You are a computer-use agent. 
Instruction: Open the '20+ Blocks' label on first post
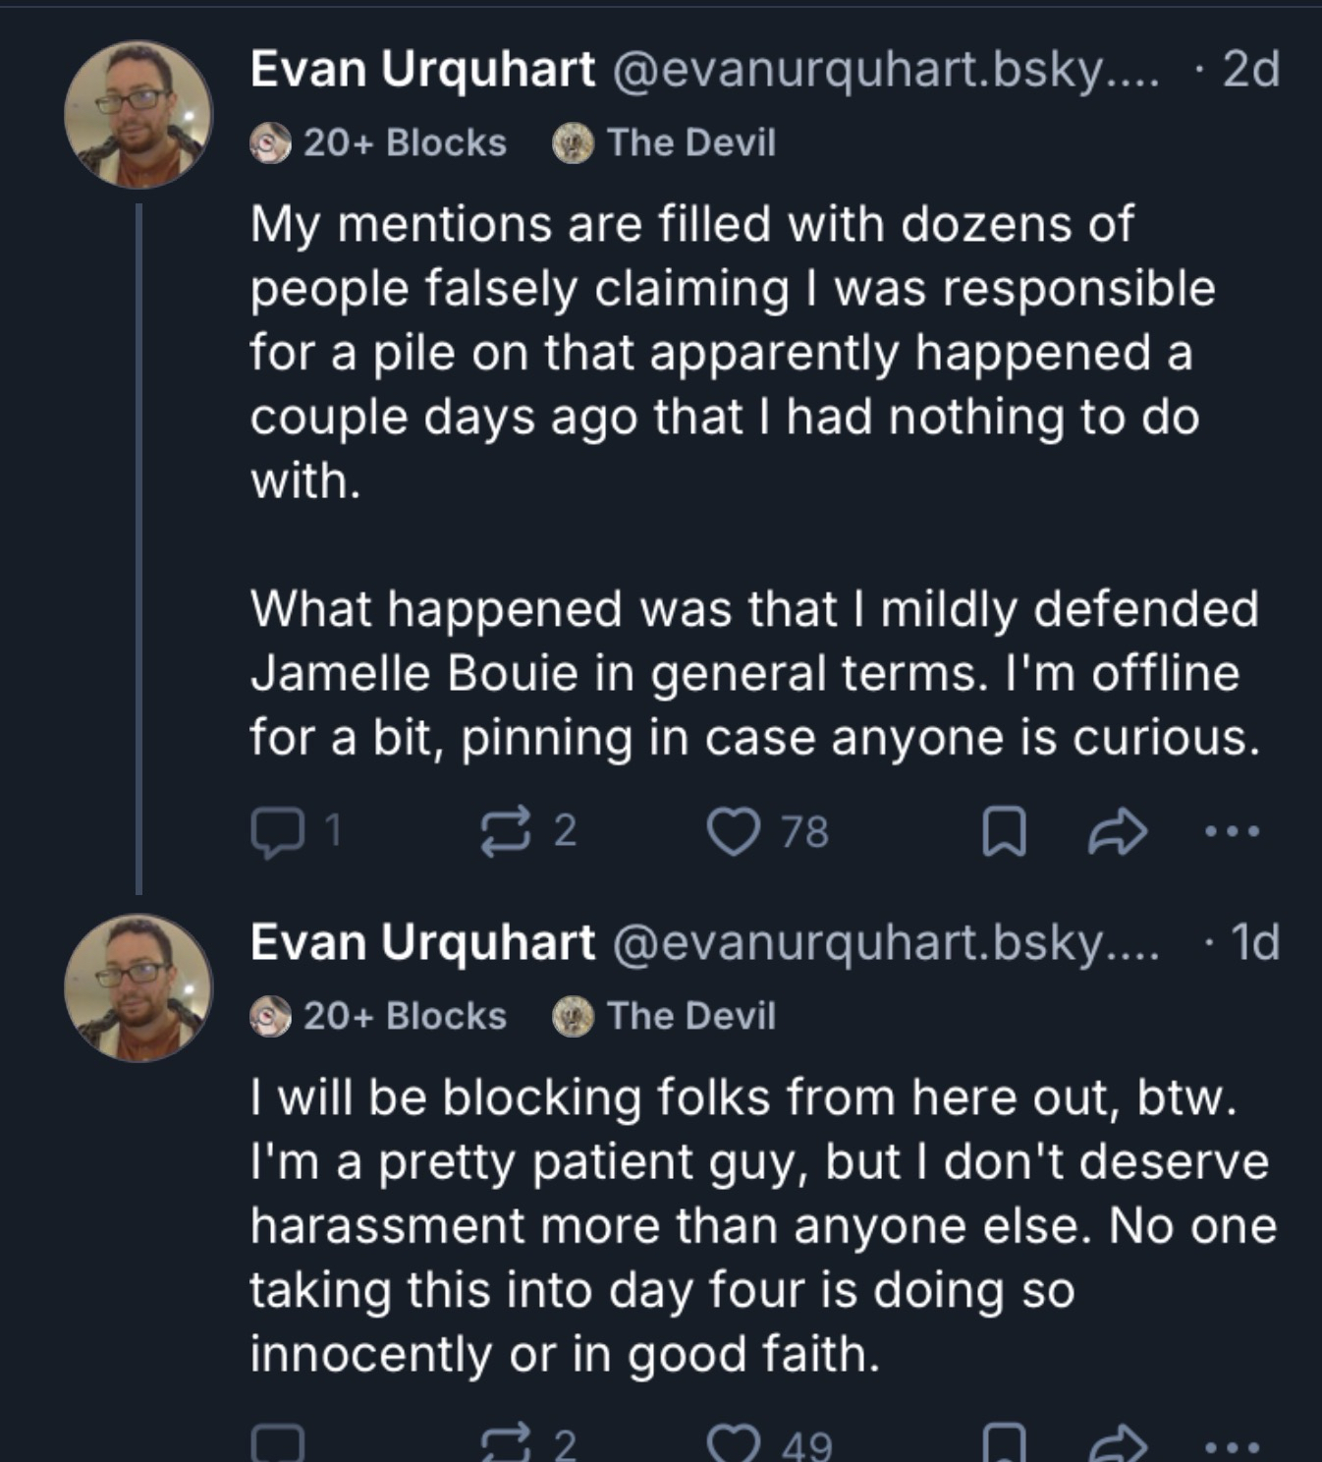coord(379,143)
